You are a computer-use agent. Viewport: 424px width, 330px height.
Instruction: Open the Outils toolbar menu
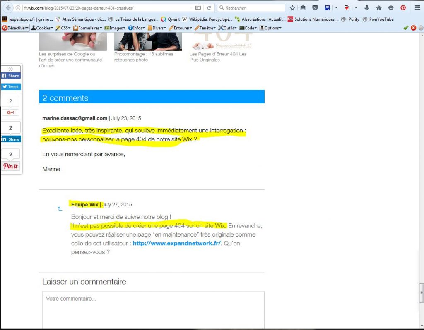pyautogui.click(x=227, y=28)
